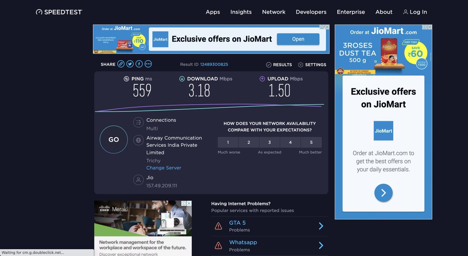
Task: Click the Trichy server location text
Action: tap(153, 160)
